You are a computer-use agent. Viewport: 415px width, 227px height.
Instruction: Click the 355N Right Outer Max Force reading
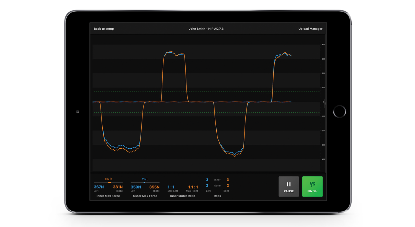point(154,187)
